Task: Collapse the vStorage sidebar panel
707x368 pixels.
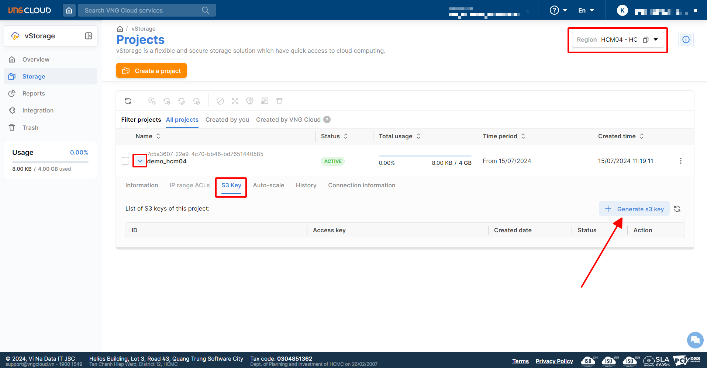Action: 89,36
